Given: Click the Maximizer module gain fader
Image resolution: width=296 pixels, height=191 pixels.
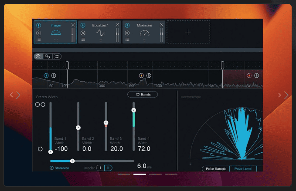Looking at the screenshot, I should click(x=162, y=35).
